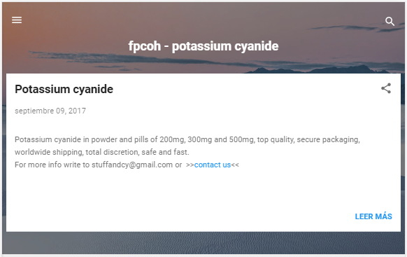Click the word 'fpcoh' in the header title
This screenshot has width=407, height=257.
145,46
